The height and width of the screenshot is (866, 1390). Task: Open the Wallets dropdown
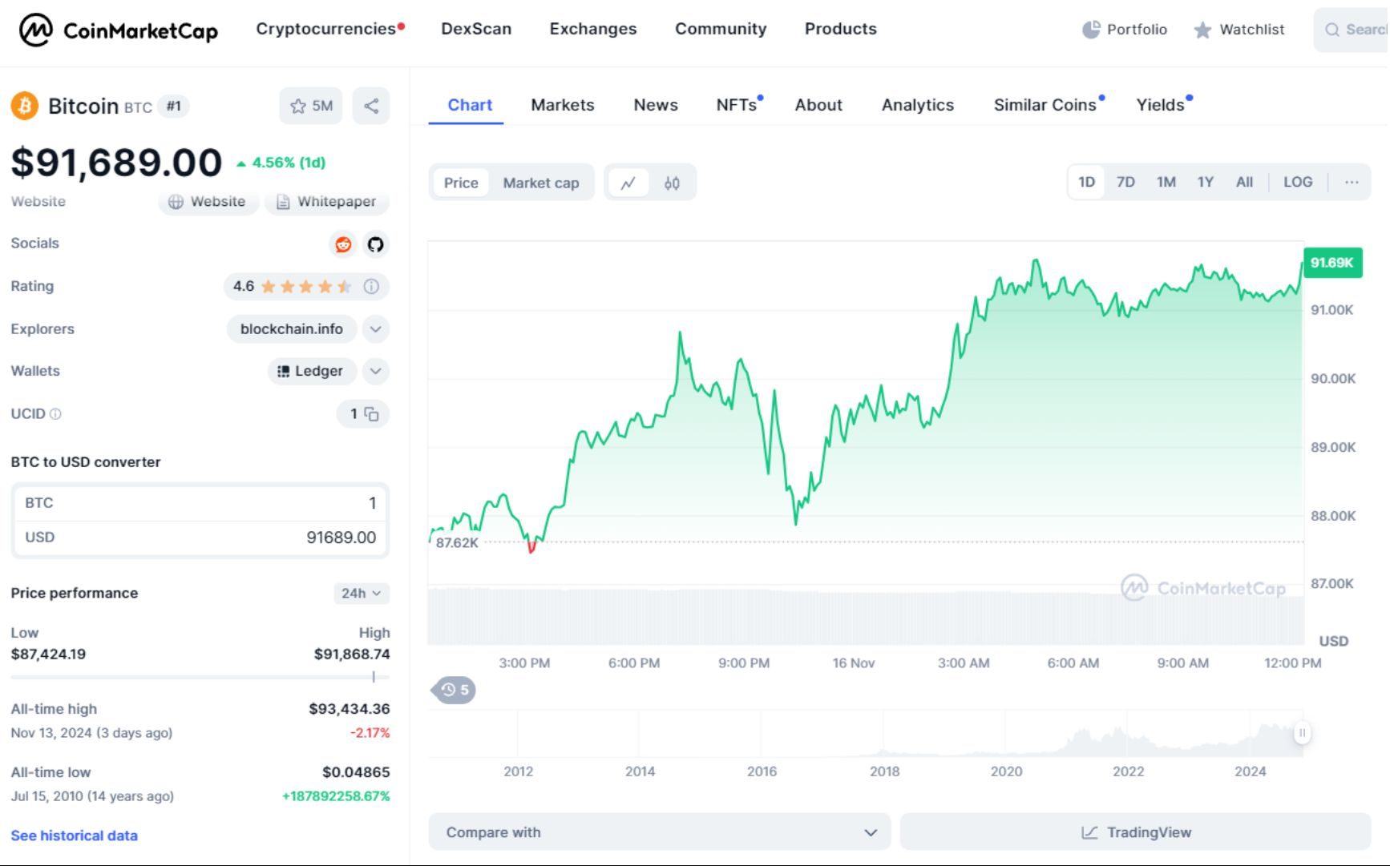coord(374,371)
